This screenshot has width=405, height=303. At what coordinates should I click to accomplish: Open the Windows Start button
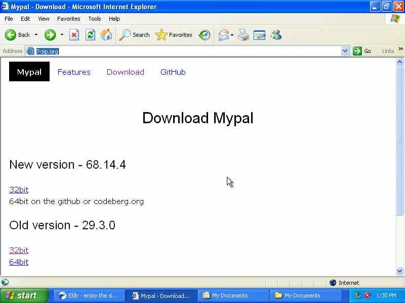23,295
